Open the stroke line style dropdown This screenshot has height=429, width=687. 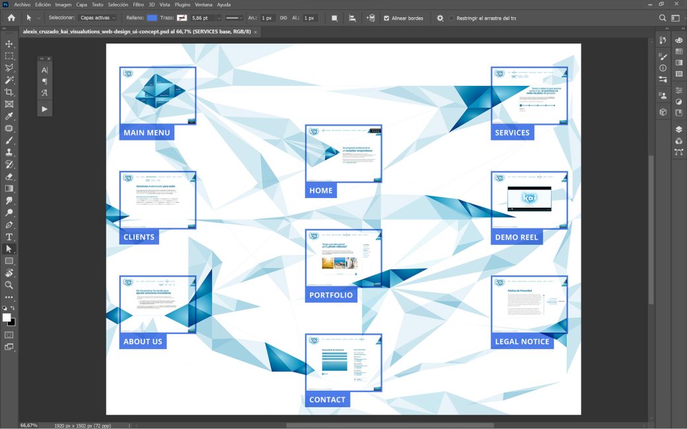coord(234,18)
